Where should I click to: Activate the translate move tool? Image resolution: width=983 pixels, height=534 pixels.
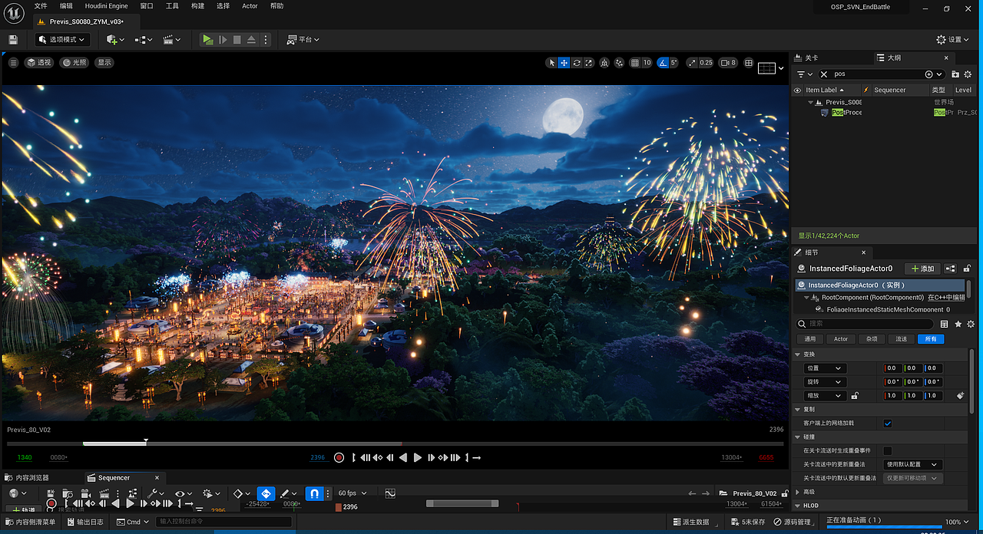564,63
